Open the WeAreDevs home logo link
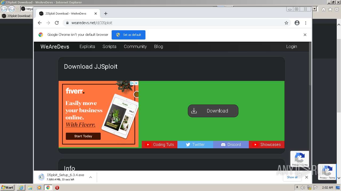341x191 pixels. tap(55, 46)
